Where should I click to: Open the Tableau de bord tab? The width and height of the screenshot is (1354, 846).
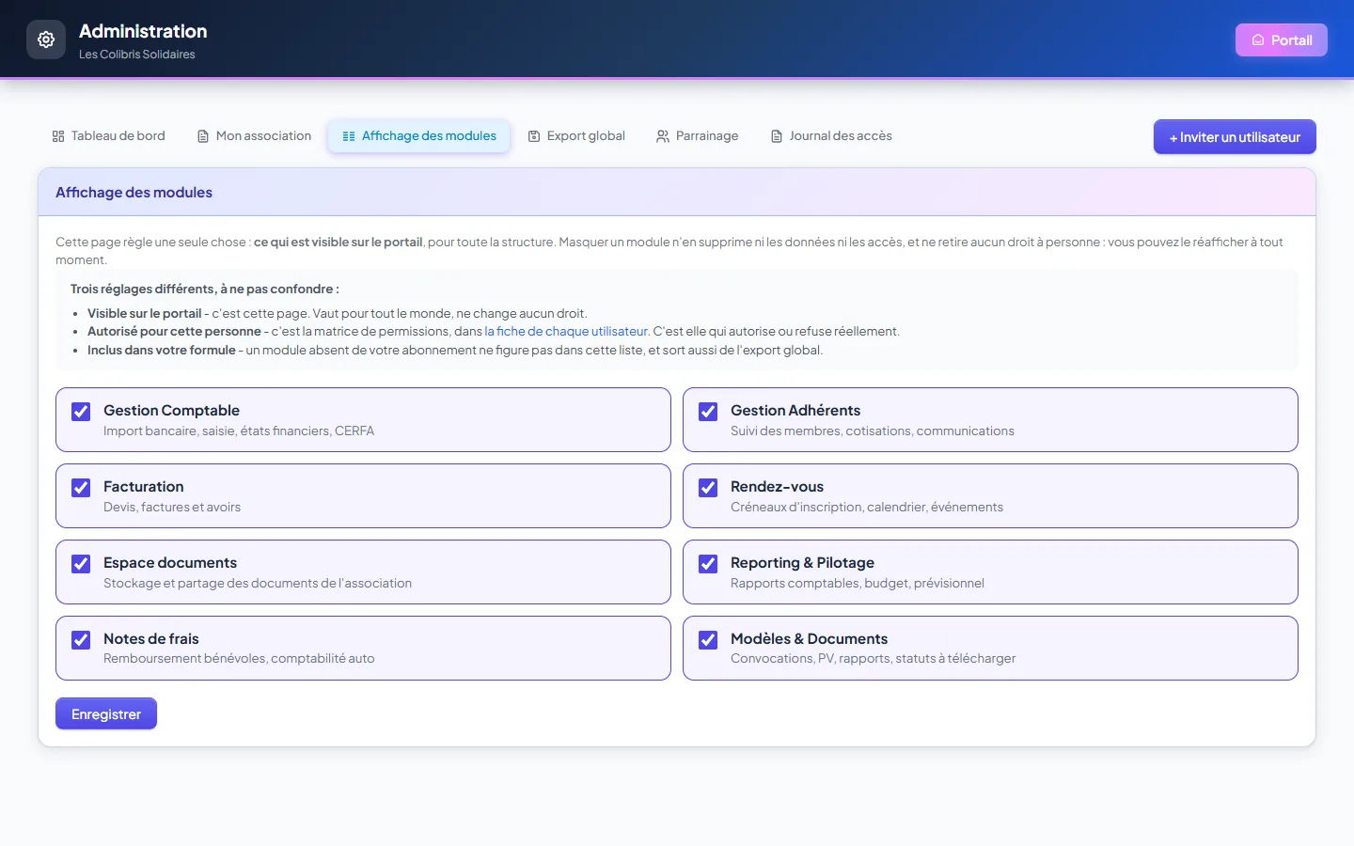pos(109,136)
